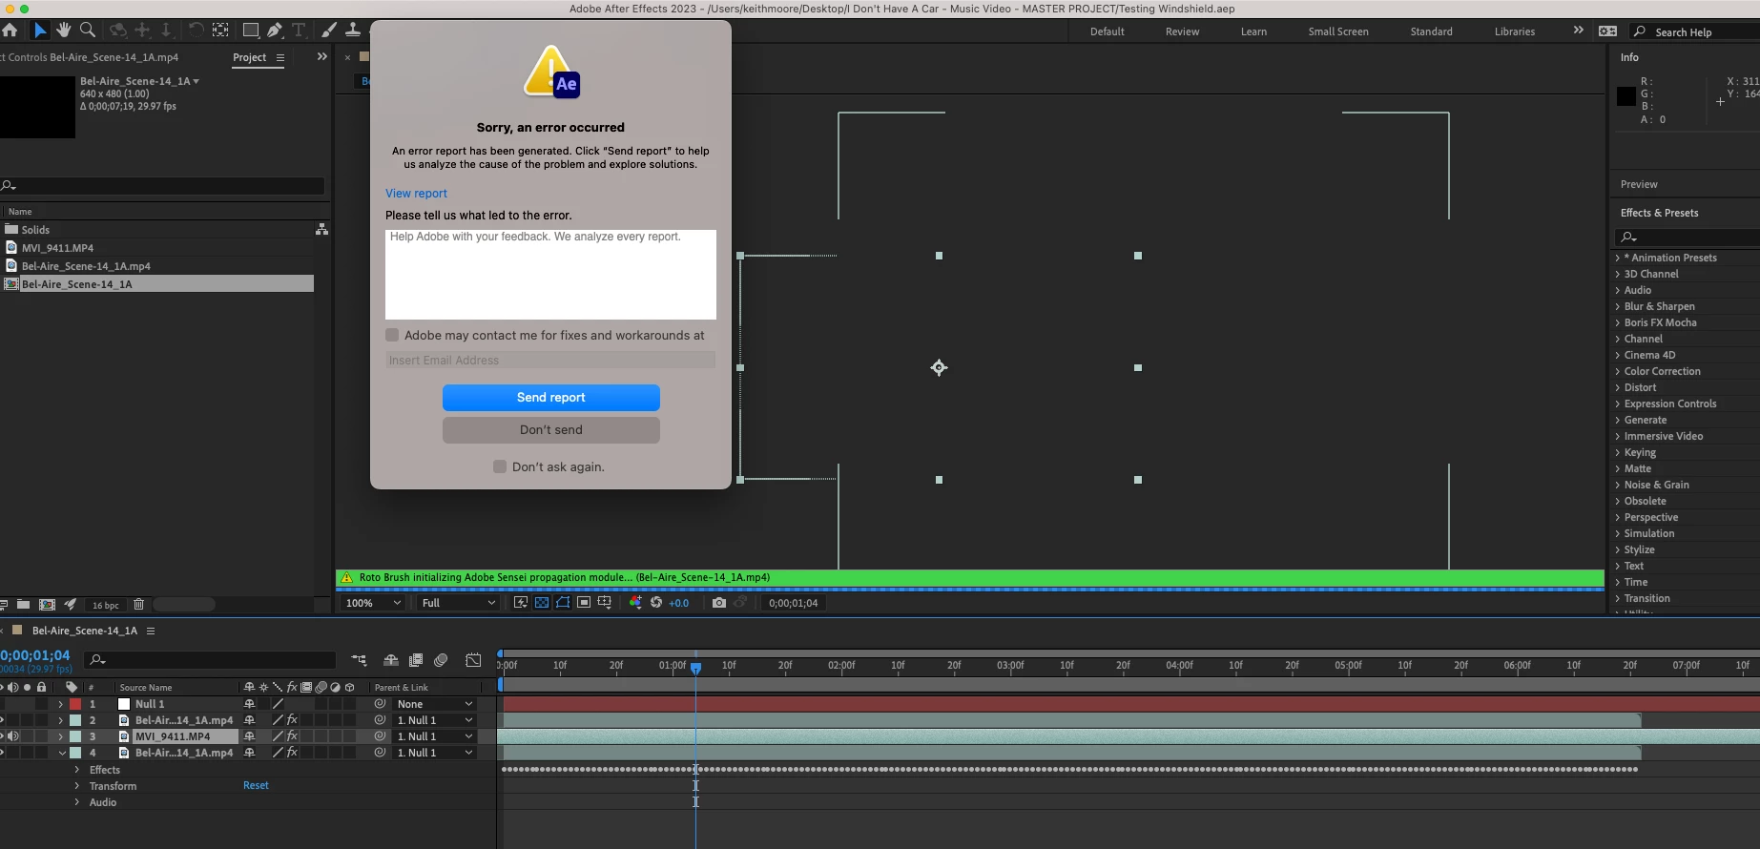Expand Blur & Sharpen effects category

1618,306
